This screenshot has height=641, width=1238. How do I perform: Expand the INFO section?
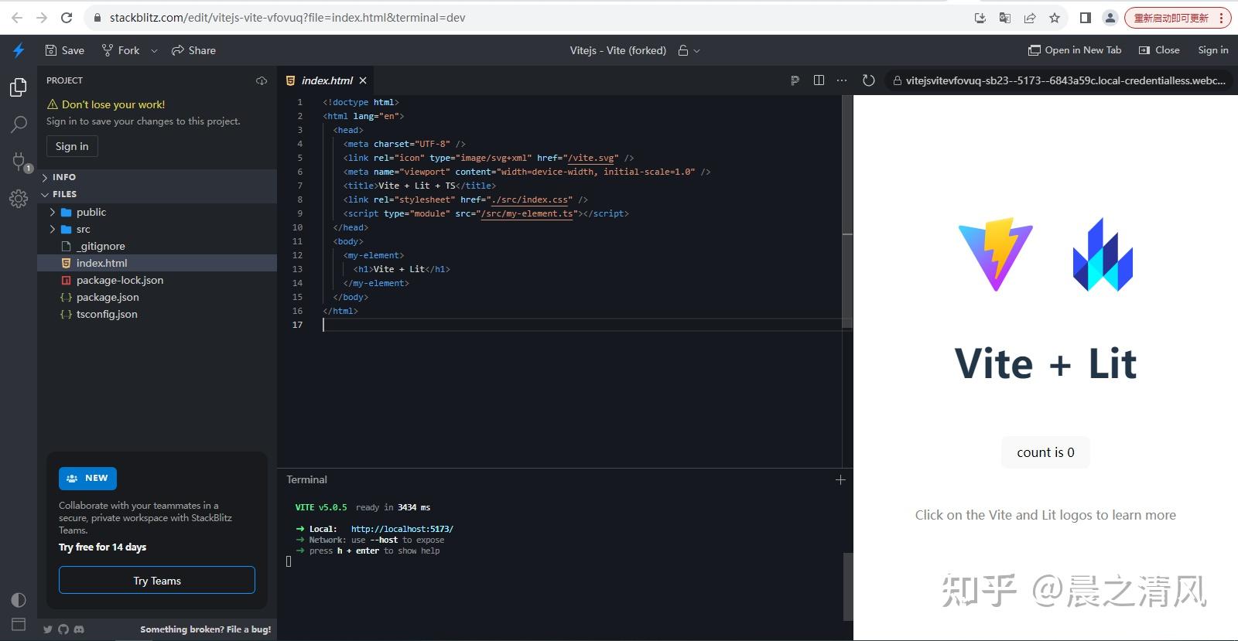click(63, 177)
